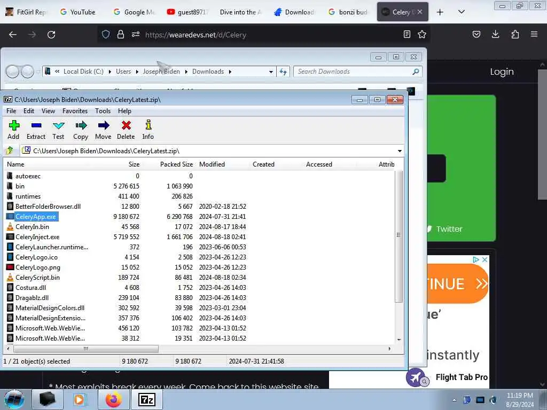Click the vertical scrollbar thumb in 7-Zip list
The width and height of the screenshot is (547, 410).
coord(398,235)
